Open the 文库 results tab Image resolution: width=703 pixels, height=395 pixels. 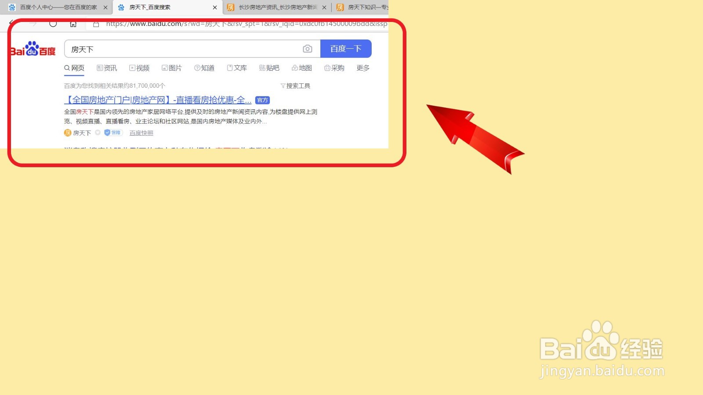coord(237,68)
